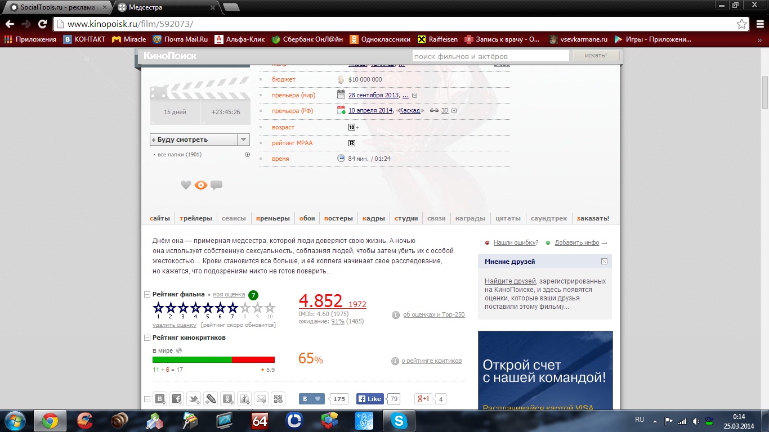Click the Нашли ошибку? link
This screenshot has width=769, height=432.
click(x=516, y=242)
